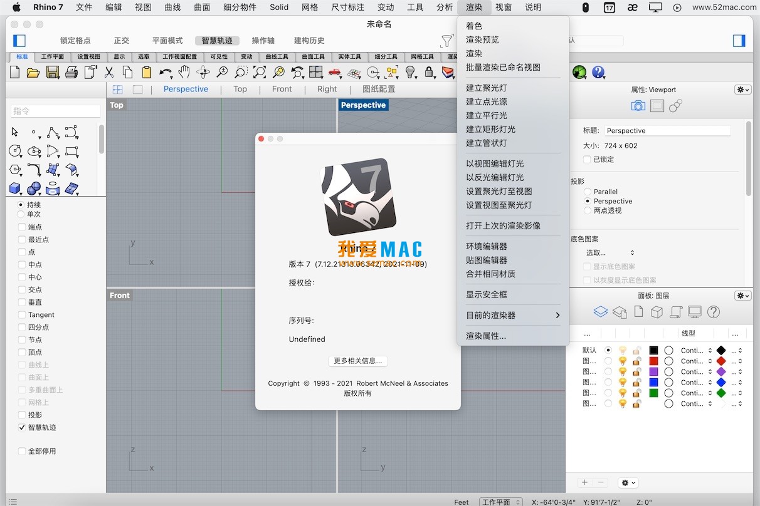
Task: Click the camera icon in Viewport properties
Action: point(638,105)
